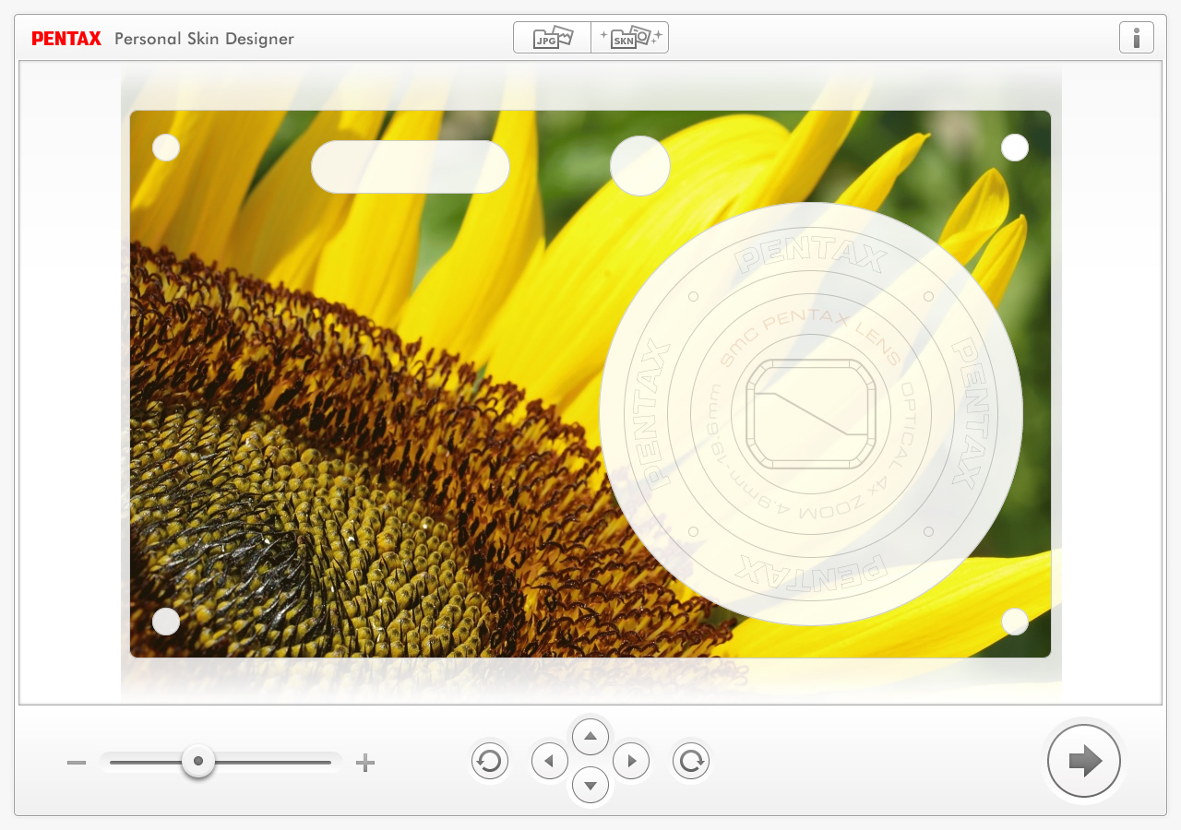
Task: Proceed to the next step arrow
Action: coord(1084,761)
